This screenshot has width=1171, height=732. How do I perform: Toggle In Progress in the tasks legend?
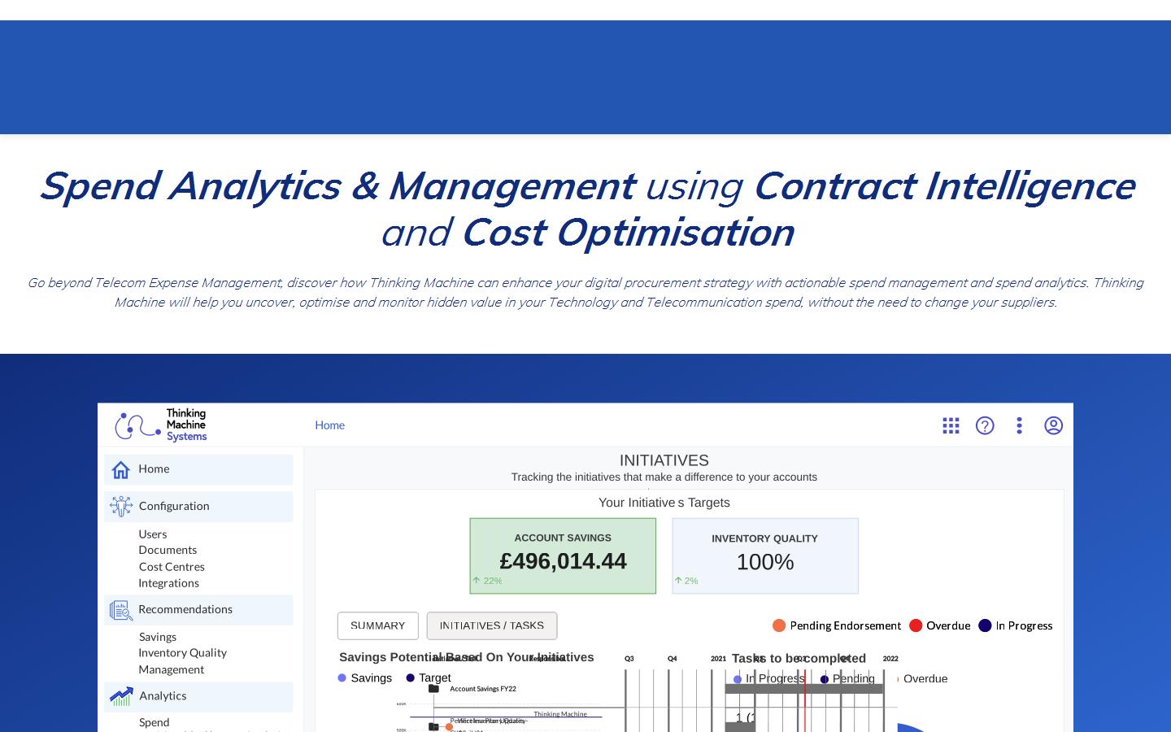coord(769,678)
